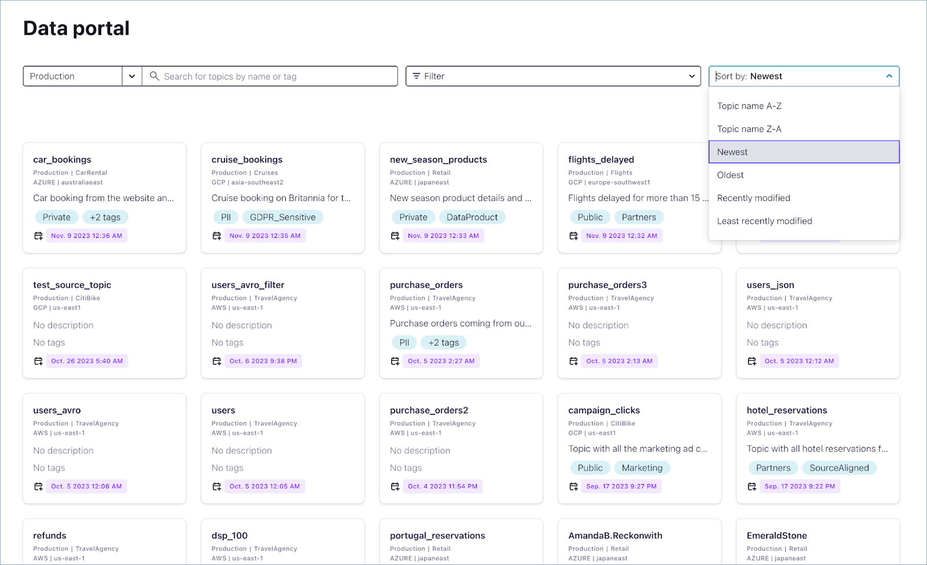
Task: Click the calendar icon on car_bookings card
Action: click(x=38, y=236)
